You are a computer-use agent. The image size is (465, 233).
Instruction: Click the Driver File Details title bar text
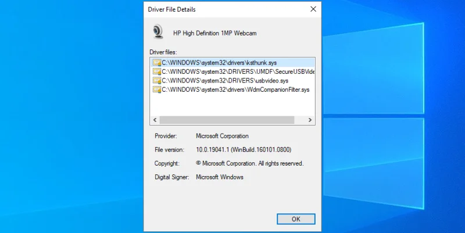pos(171,9)
